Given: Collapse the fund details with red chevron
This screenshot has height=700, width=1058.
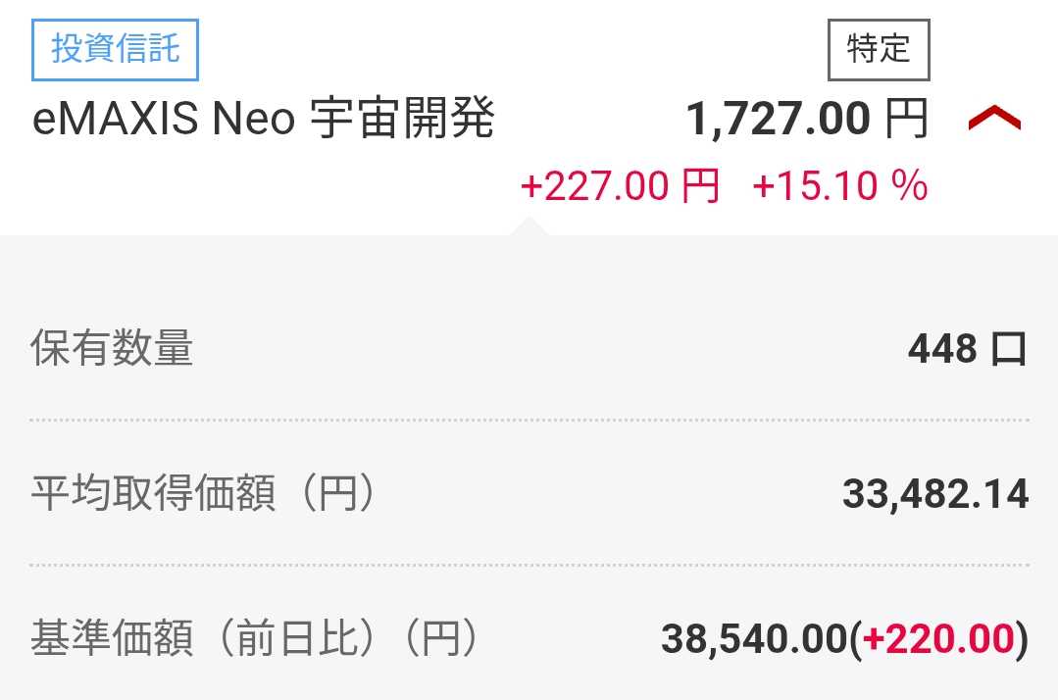Looking at the screenshot, I should click(993, 121).
